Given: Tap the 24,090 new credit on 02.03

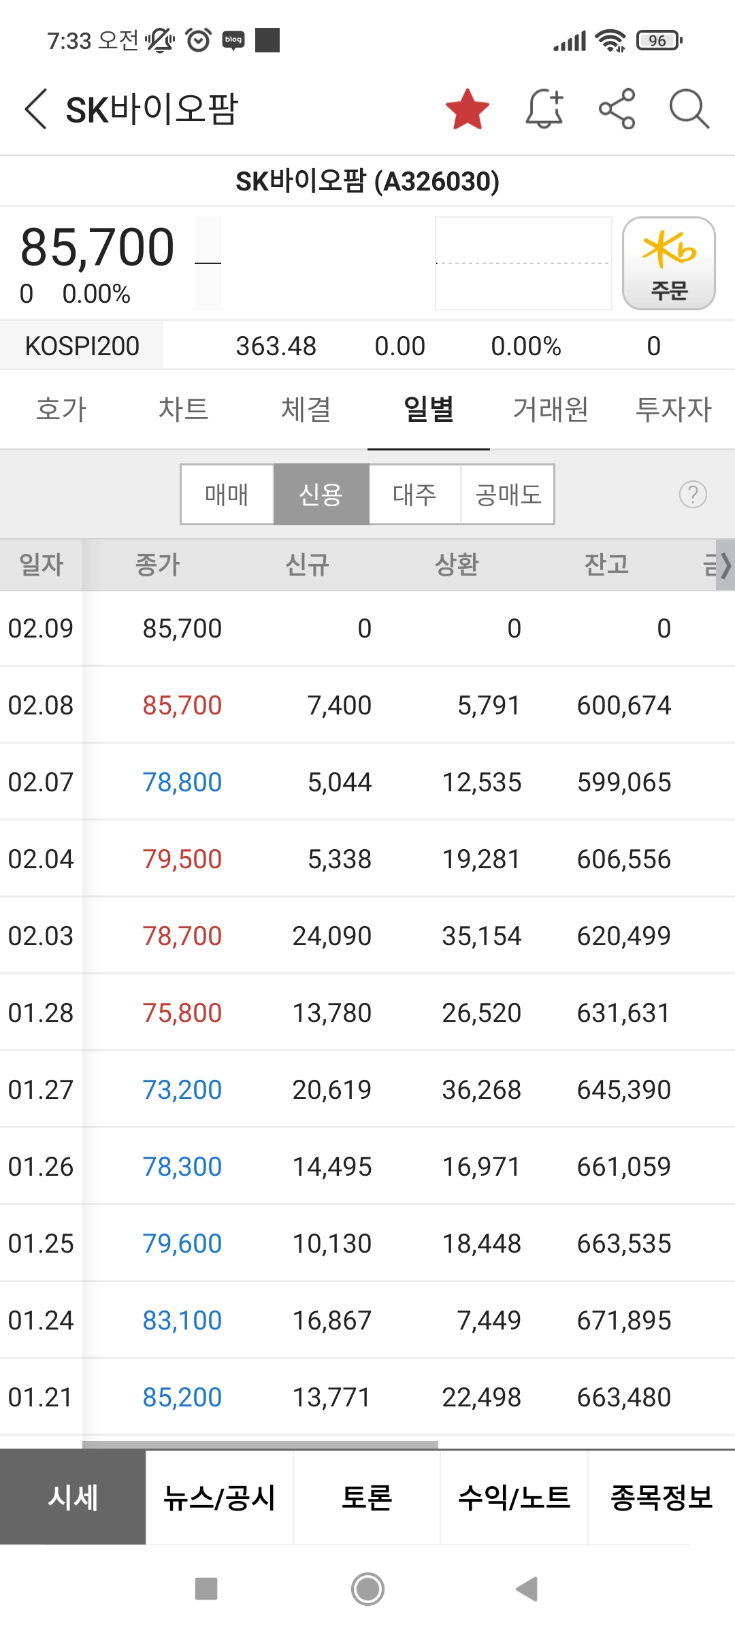Looking at the screenshot, I should 332,936.
